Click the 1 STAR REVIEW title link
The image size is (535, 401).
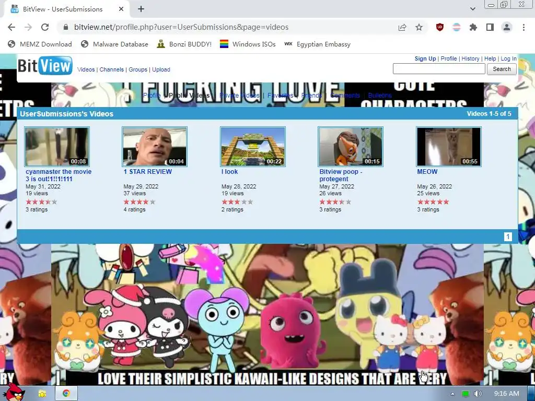point(148,172)
